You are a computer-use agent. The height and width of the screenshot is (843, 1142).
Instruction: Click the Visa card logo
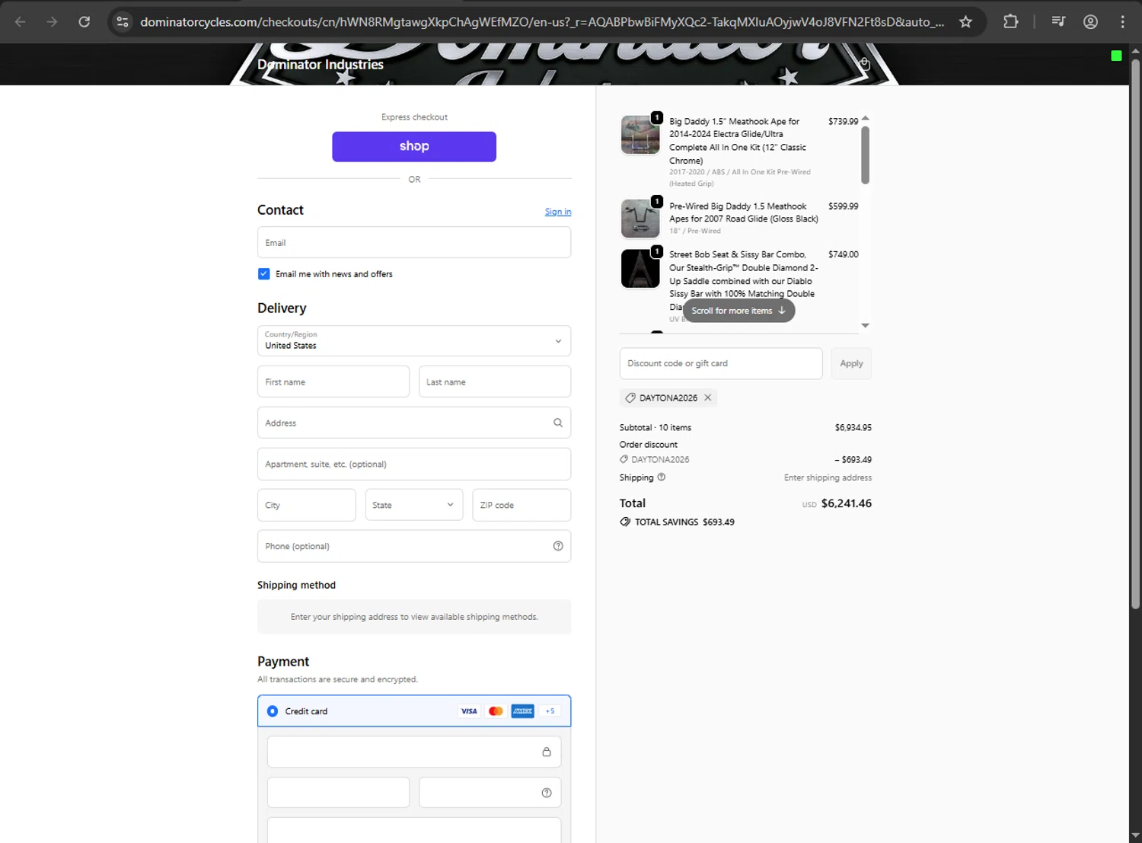(x=469, y=711)
